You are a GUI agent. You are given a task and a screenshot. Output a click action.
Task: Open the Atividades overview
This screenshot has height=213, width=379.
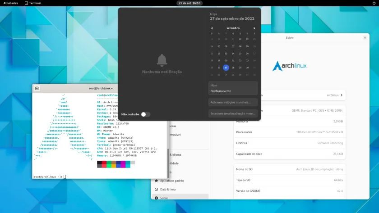click(11, 3)
